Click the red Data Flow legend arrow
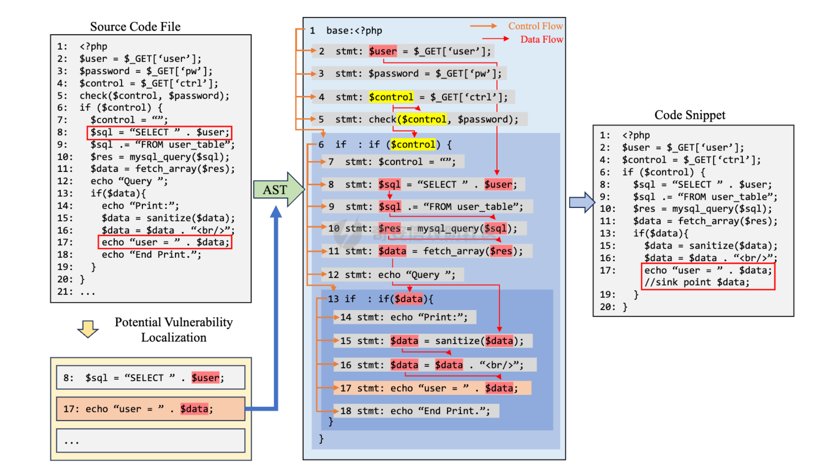The height and width of the screenshot is (466, 832). (x=495, y=39)
